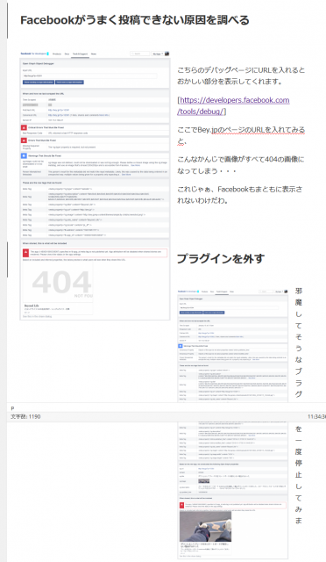Click the "P" element path in the status bar
The width and height of the screenshot is (326, 562).
click(x=12, y=408)
